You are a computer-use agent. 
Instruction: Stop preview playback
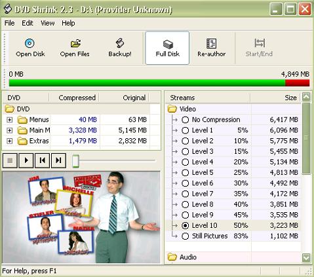click(x=10, y=160)
